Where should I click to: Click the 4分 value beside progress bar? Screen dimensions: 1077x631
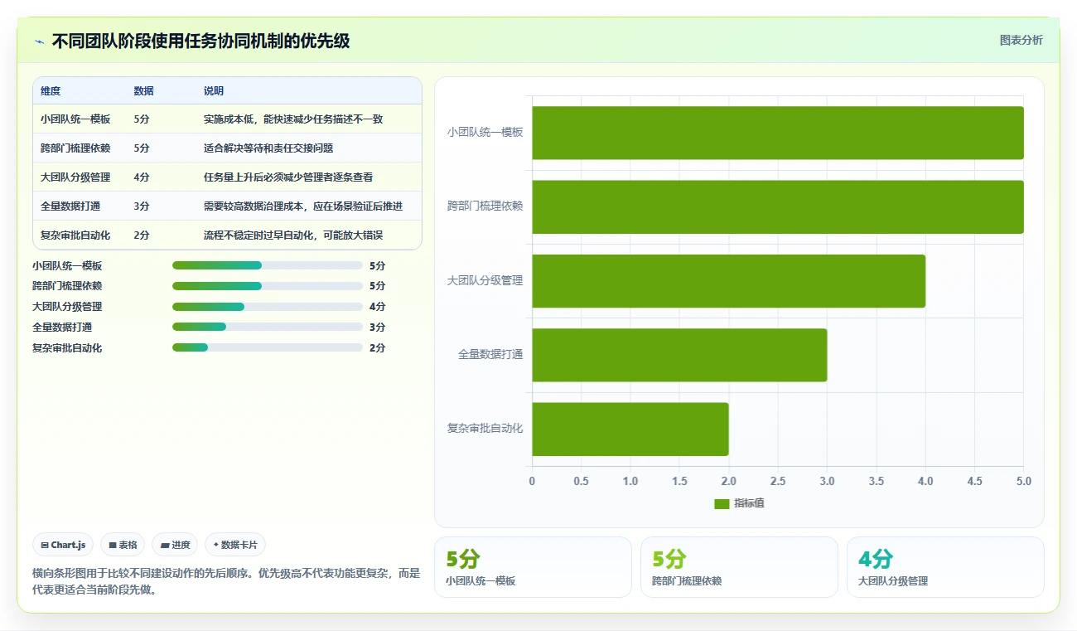coord(377,307)
